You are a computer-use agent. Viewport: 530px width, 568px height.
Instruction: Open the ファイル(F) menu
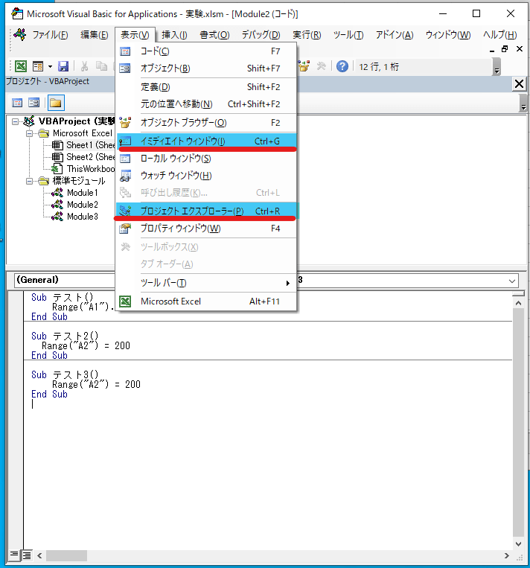coord(50,35)
